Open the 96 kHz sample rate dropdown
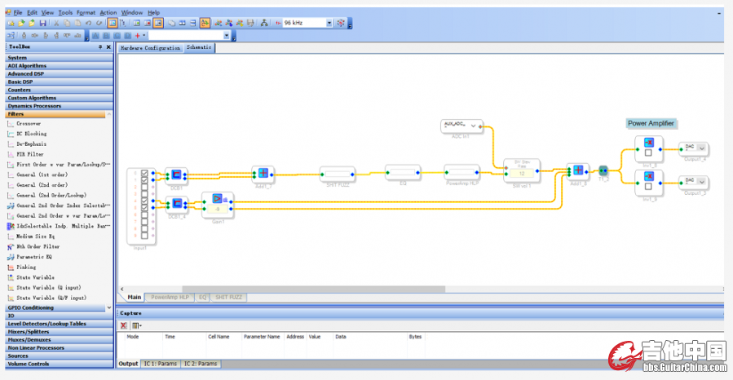Viewport: 733px width, 380px height. (329, 24)
